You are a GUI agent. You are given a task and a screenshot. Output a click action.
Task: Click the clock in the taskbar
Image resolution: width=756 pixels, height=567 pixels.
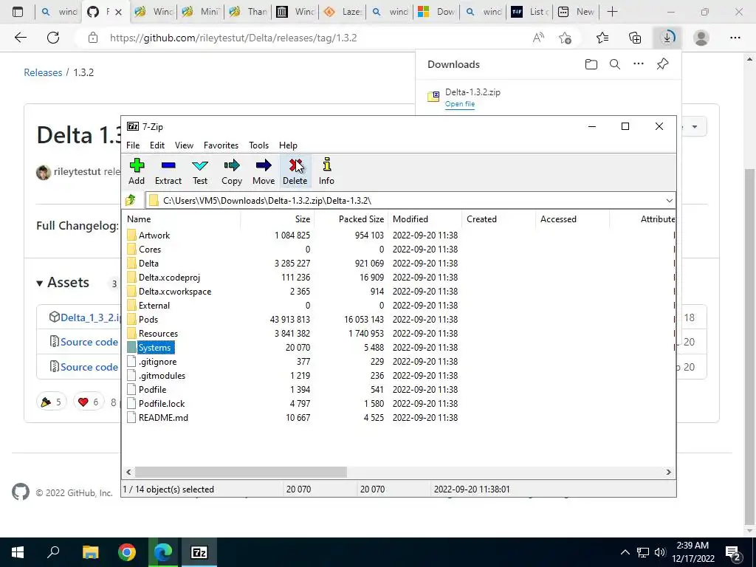[x=693, y=552]
